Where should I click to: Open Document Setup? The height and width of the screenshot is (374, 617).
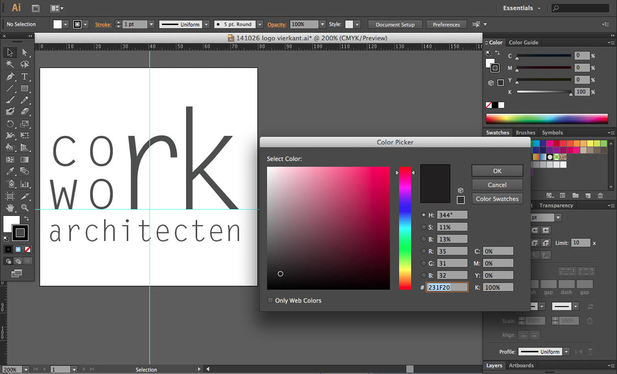(x=395, y=24)
